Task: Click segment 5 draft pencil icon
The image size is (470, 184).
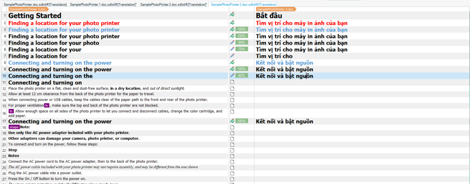Action: (232, 42)
